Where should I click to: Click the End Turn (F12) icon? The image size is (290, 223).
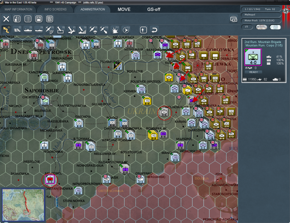pos(126,30)
